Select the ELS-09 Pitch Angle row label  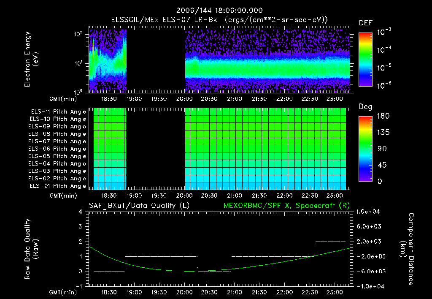click(57, 127)
